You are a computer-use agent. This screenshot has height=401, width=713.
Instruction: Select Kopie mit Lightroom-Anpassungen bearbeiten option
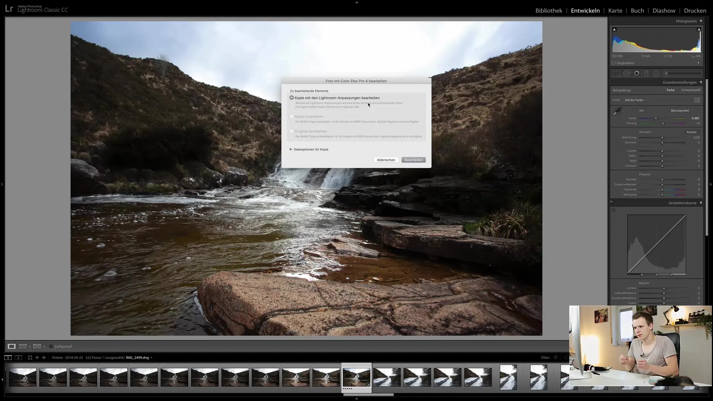tap(292, 98)
